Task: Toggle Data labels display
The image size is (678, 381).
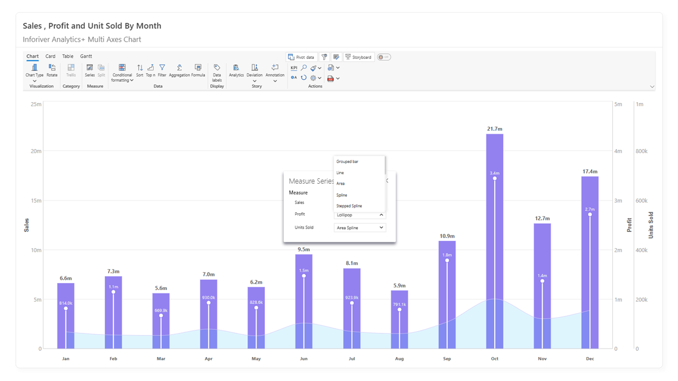Action: tap(217, 73)
